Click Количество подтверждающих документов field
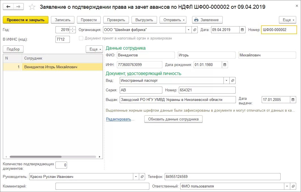The image size is (301, 192). point(61,165)
